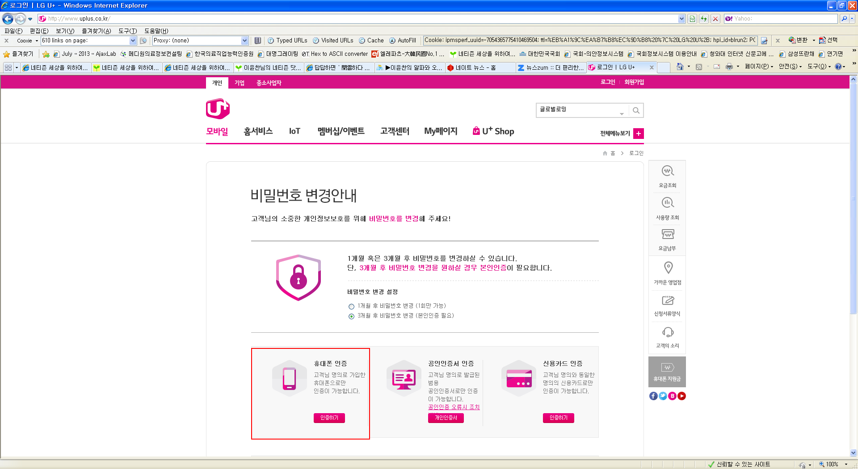Open the 안전(S) command bar dropdown
Screen dimensions: 858x469
[x=790, y=67]
